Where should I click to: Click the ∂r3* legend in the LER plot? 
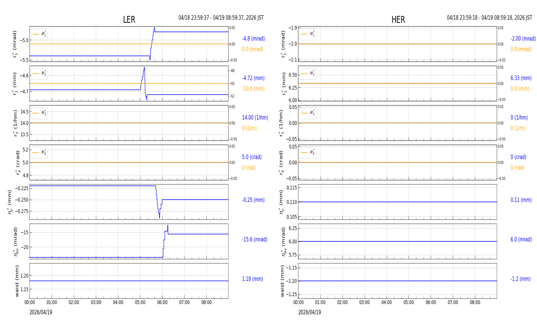40,113
